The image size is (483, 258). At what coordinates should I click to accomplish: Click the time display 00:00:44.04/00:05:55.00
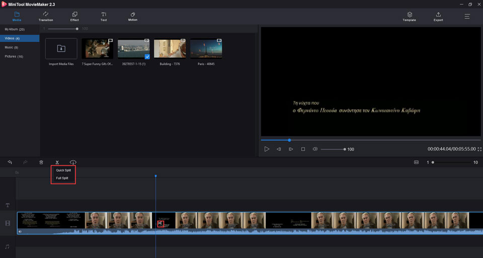(x=452, y=149)
